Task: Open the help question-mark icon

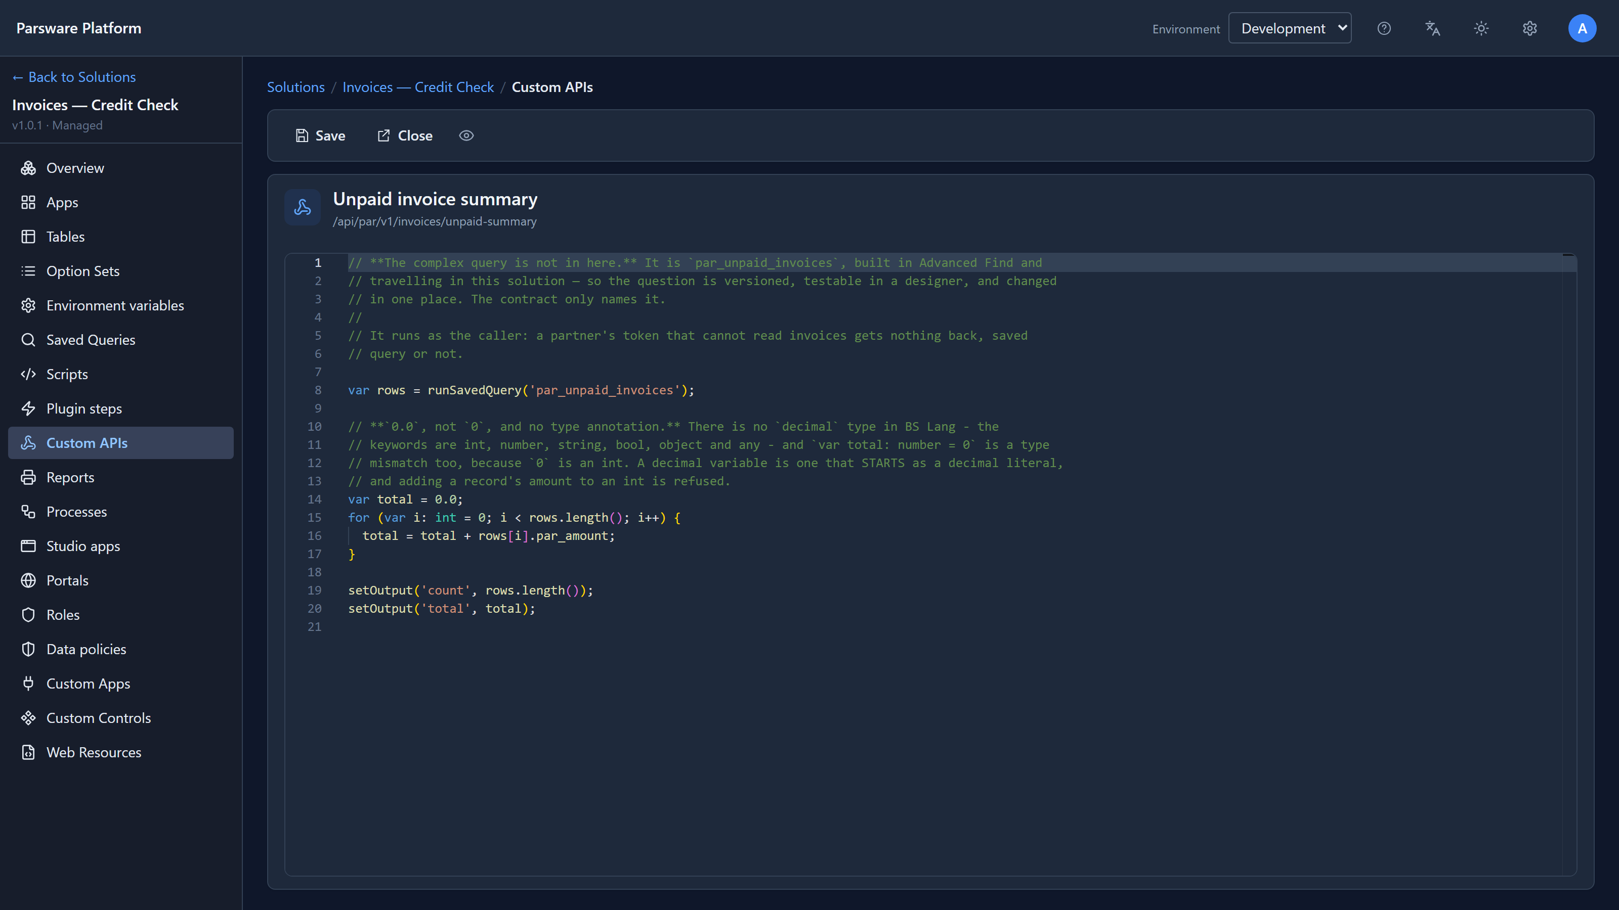Action: (x=1384, y=28)
